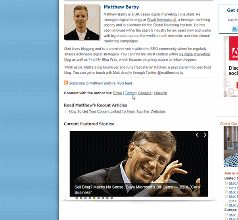This screenshot has height=220, width=238.
Task: Click the orange RSS feed icon
Action: (66, 83)
